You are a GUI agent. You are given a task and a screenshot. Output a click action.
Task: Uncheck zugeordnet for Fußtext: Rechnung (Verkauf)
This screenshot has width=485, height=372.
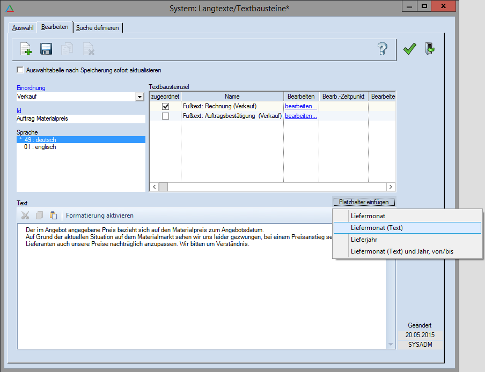point(165,106)
